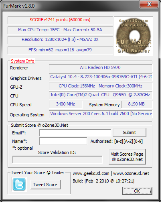The width and height of the screenshot is (162, 203).
Task: Click Tweet Your Score @ Twiiter heading
Action: click(38, 173)
